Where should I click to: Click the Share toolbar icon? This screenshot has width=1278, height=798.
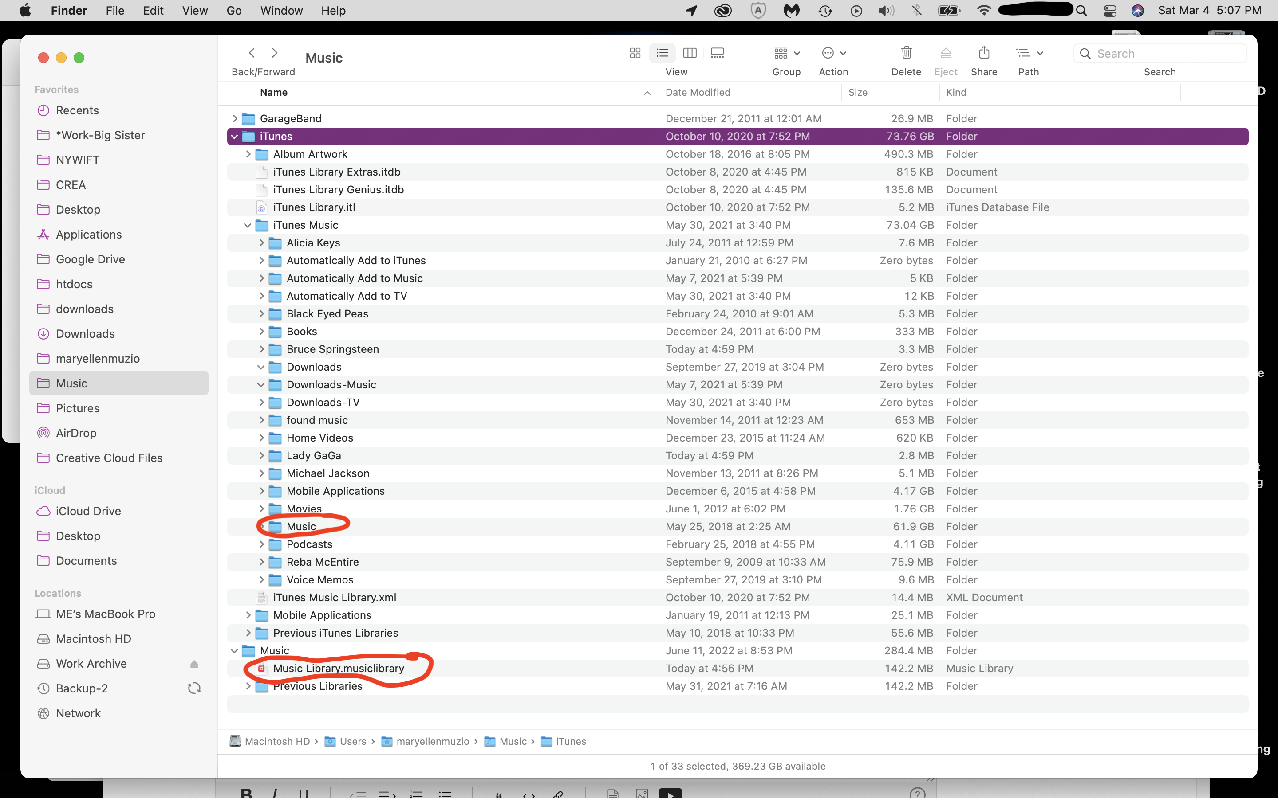tap(984, 53)
